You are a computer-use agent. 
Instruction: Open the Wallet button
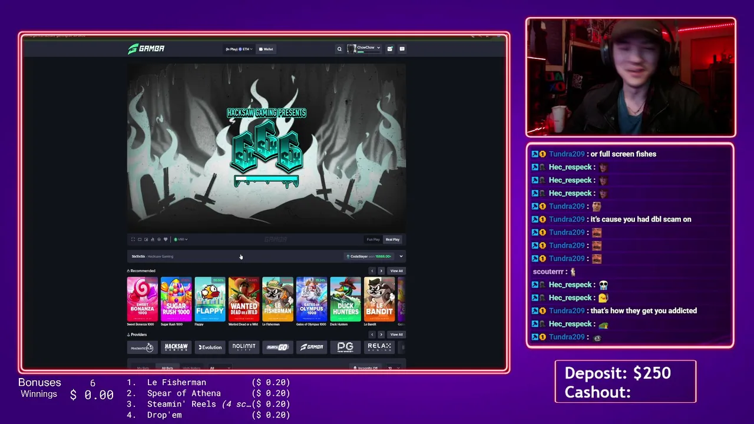click(266, 49)
